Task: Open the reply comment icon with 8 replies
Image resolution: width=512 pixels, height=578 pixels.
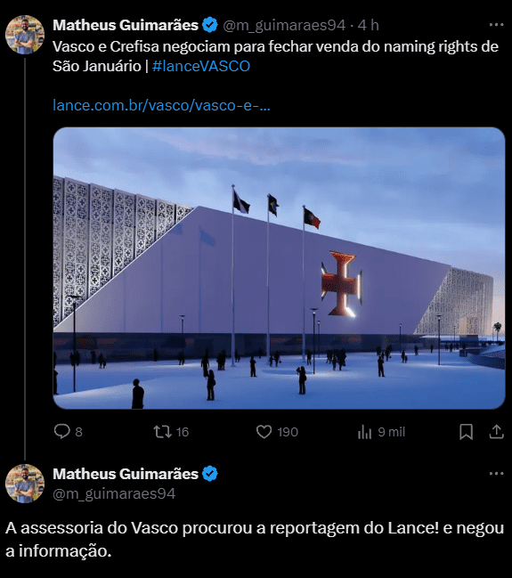Action: click(62, 431)
